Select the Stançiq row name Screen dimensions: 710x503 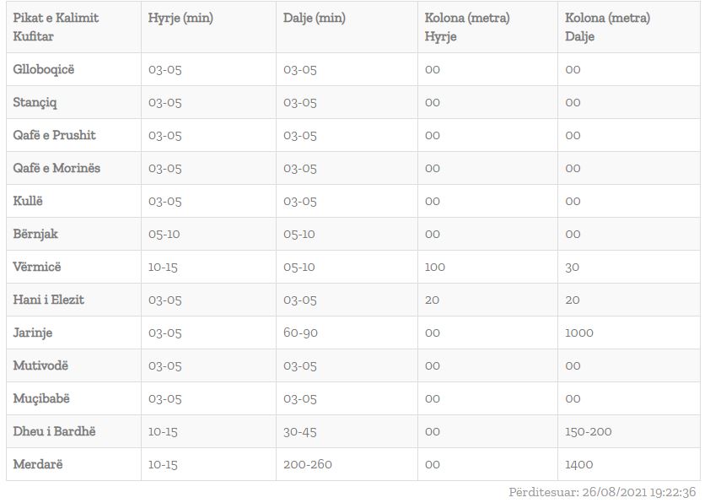35,102
